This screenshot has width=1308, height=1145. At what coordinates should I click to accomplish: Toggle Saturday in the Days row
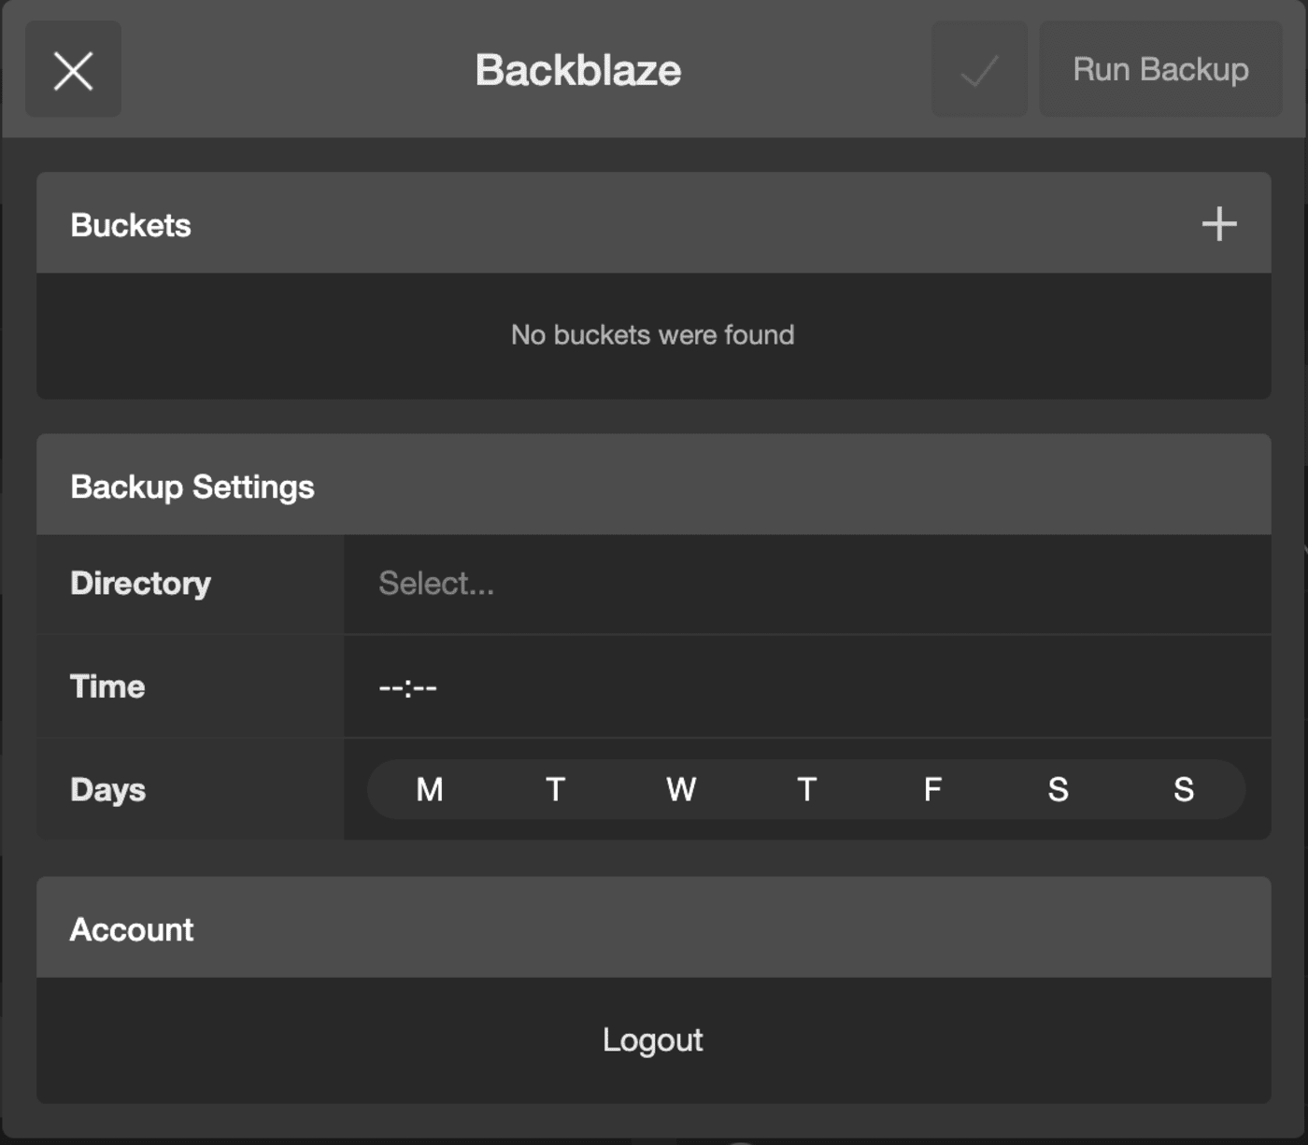click(1058, 789)
